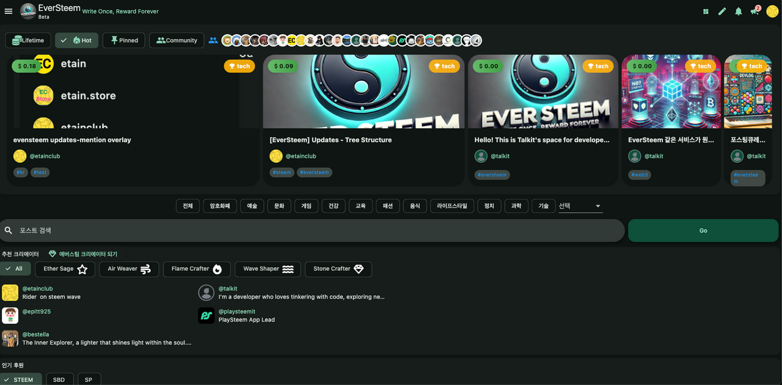Click the Go search button
The height and width of the screenshot is (385, 782).
(x=703, y=230)
